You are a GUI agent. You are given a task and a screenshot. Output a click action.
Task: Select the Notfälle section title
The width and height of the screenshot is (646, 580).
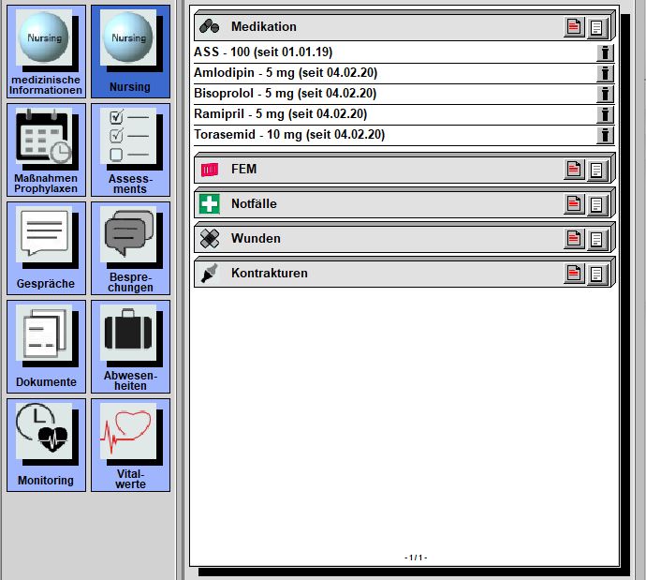[x=254, y=203]
